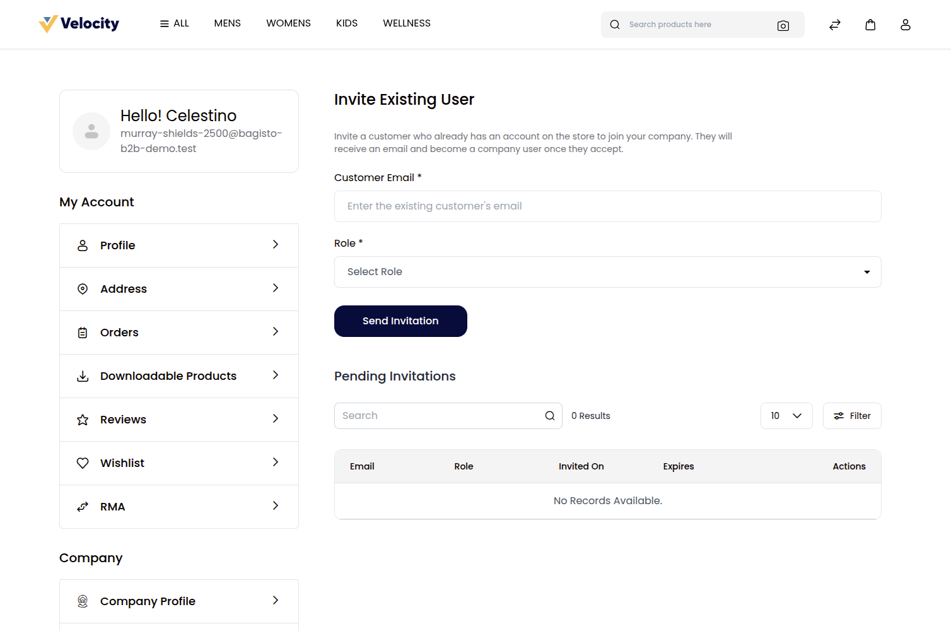Click the Send Invitation button

[x=400, y=321]
